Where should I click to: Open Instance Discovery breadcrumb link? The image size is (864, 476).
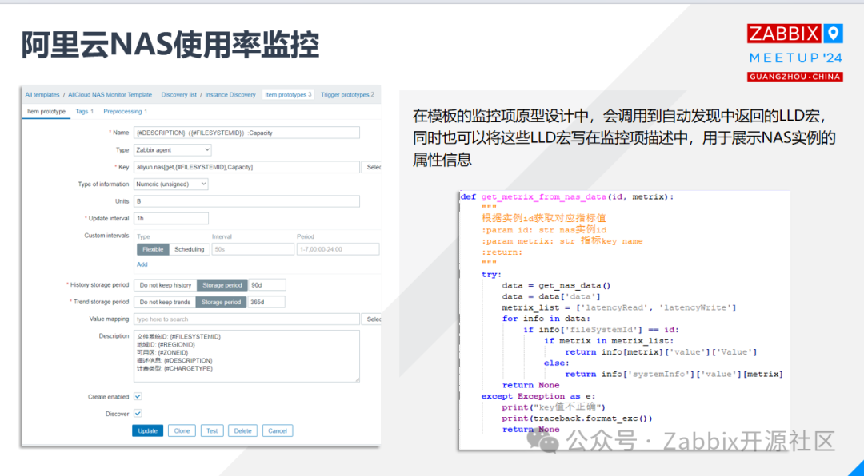pos(230,95)
